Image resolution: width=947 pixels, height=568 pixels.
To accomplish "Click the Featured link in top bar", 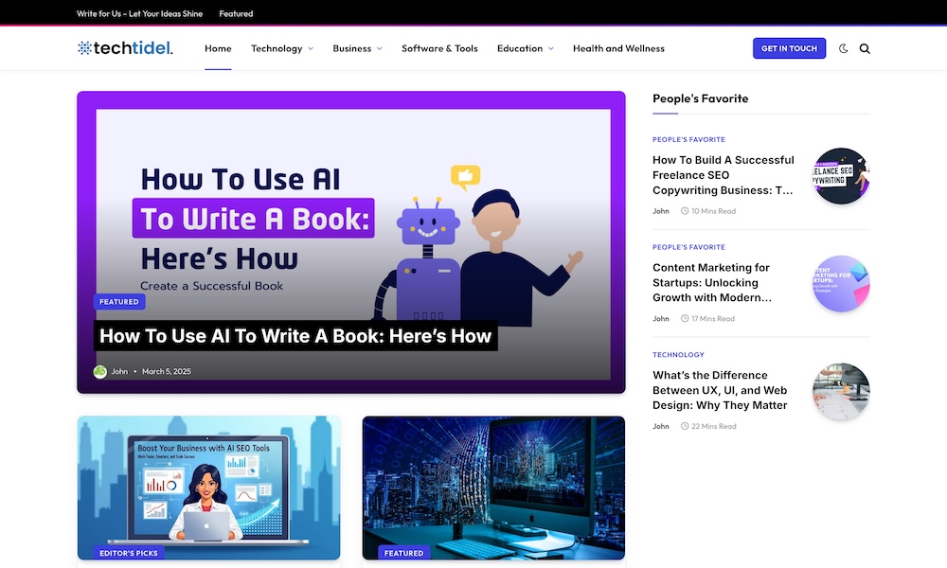I will (236, 14).
